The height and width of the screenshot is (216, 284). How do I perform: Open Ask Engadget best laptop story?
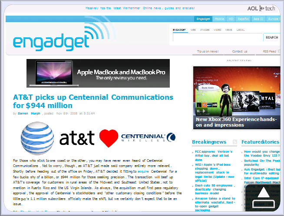point(262,171)
